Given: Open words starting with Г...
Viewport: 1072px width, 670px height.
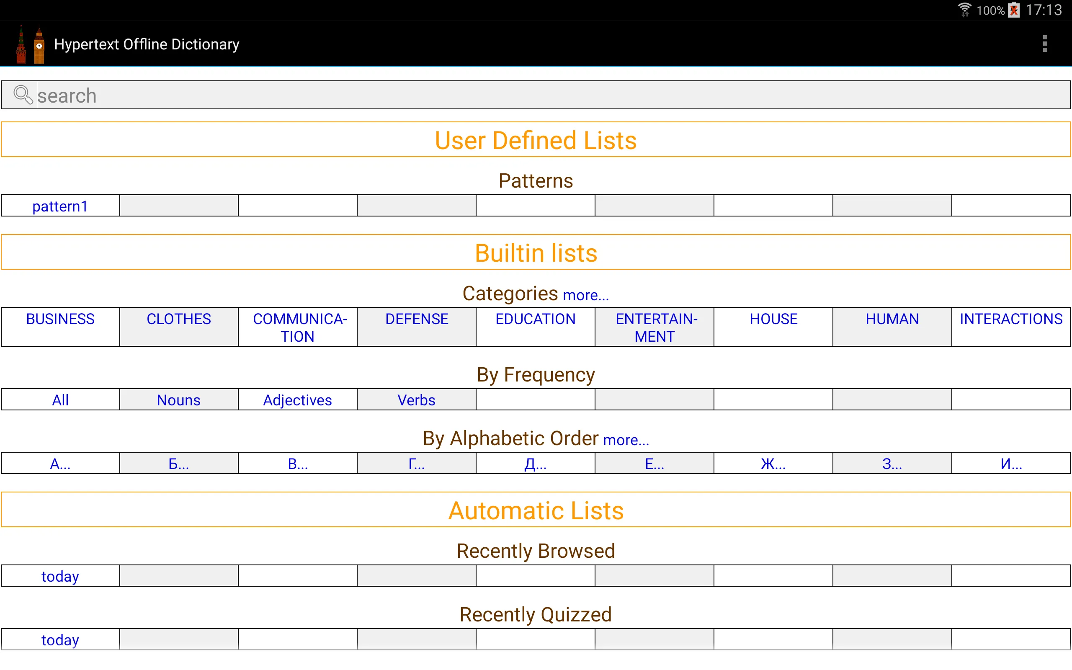Looking at the screenshot, I should pyautogui.click(x=416, y=464).
